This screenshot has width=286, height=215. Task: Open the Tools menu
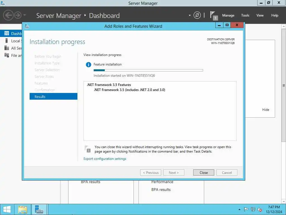tap(245, 15)
